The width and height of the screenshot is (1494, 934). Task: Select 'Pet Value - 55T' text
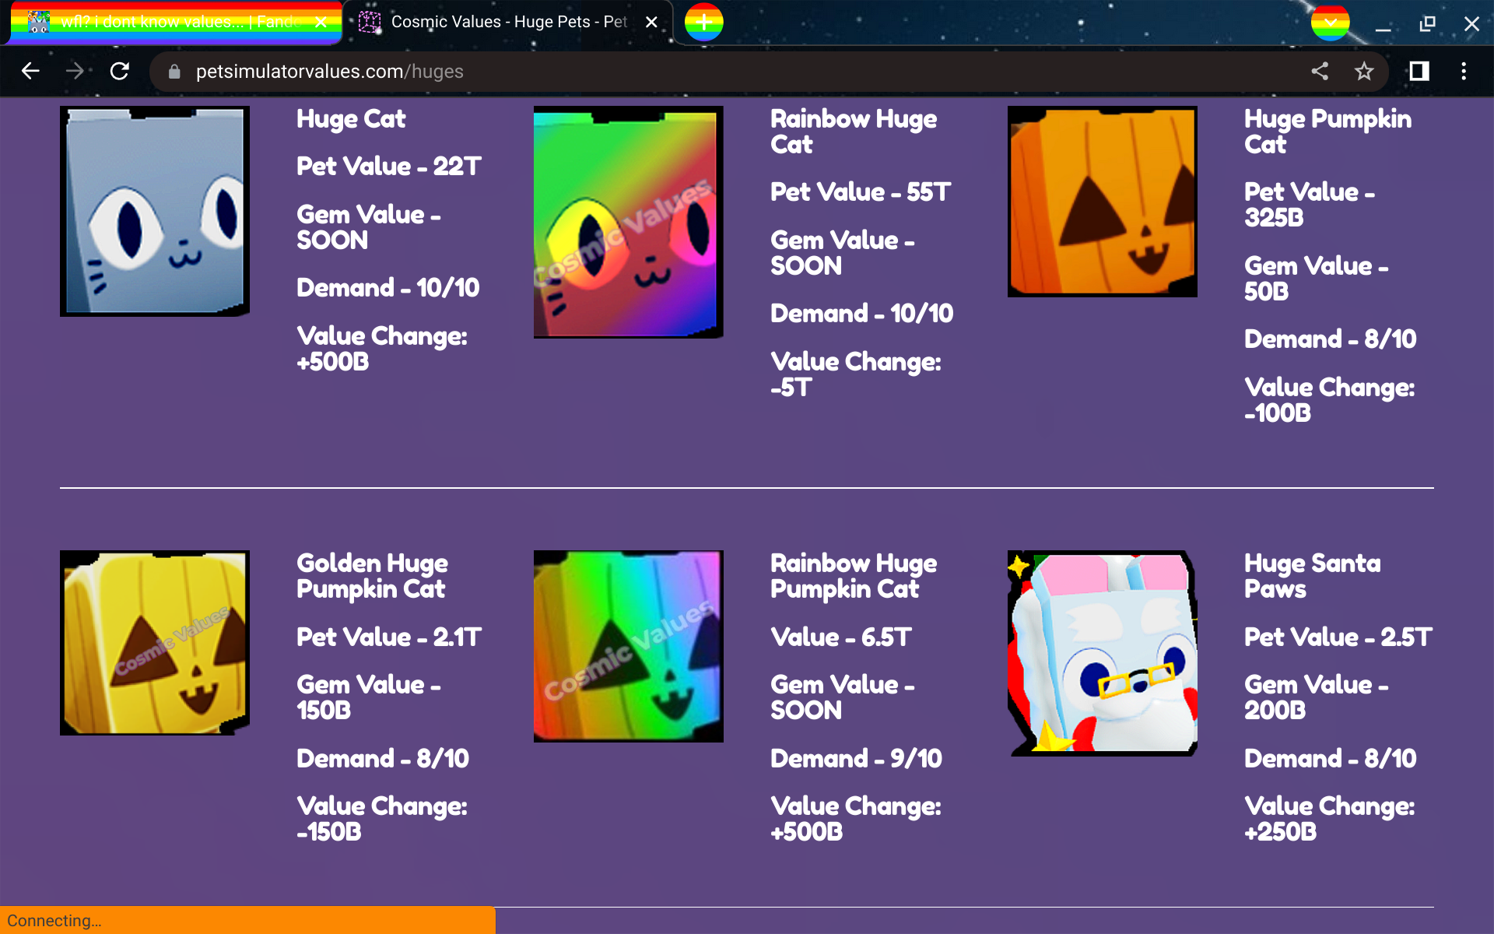(x=861, y=192)
